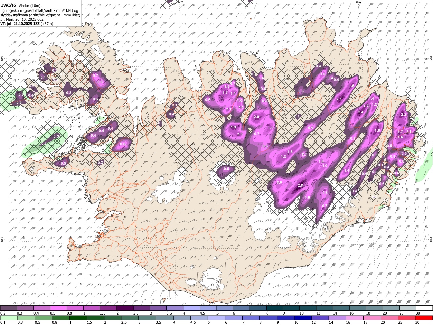433x325 pixels.
Task: Click rain legend swatch between 20 and 25
Action: click(x=390, y=318)
